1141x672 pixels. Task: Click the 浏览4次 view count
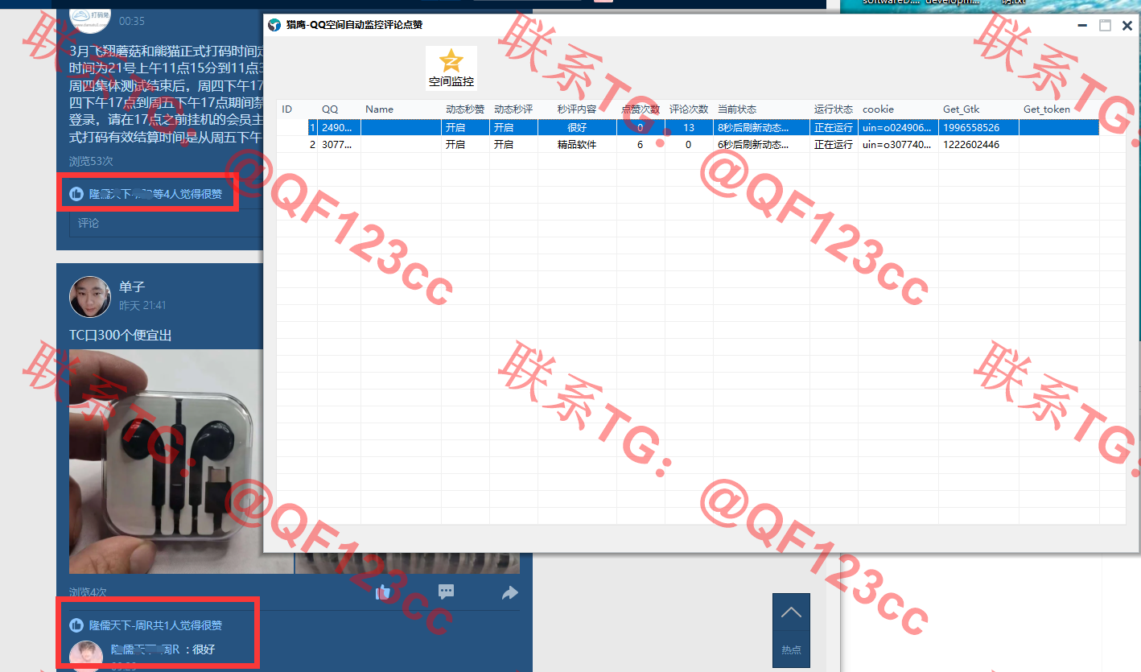click(x=88, y=592)
